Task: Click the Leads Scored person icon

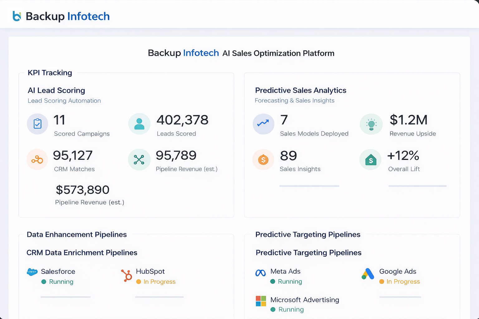Action: 139,124
